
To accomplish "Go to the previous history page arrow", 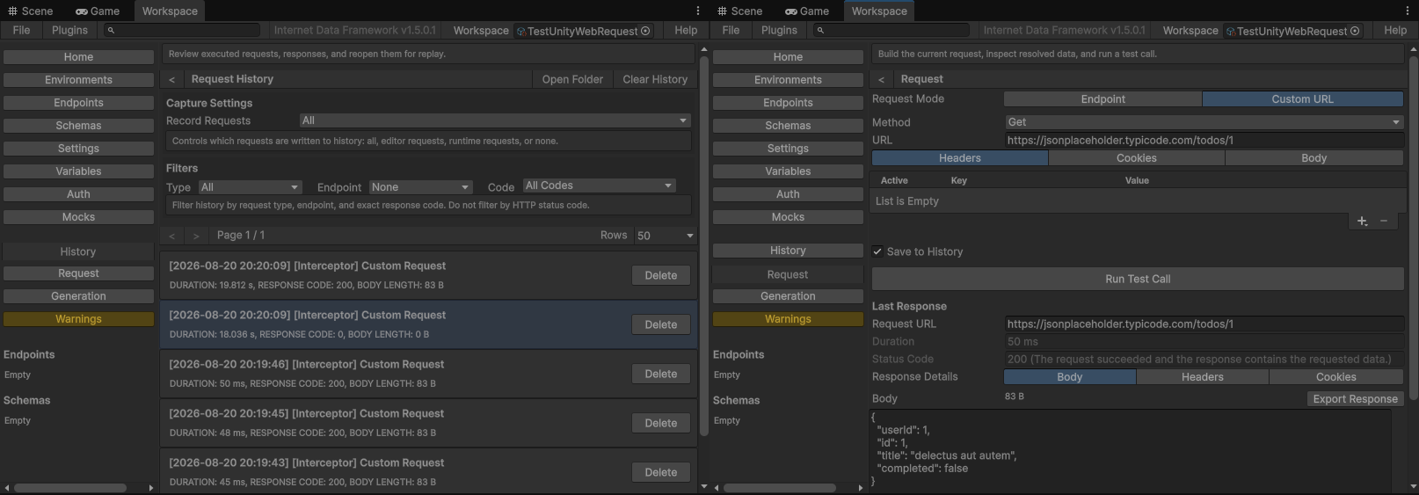I will click(171, 236).
